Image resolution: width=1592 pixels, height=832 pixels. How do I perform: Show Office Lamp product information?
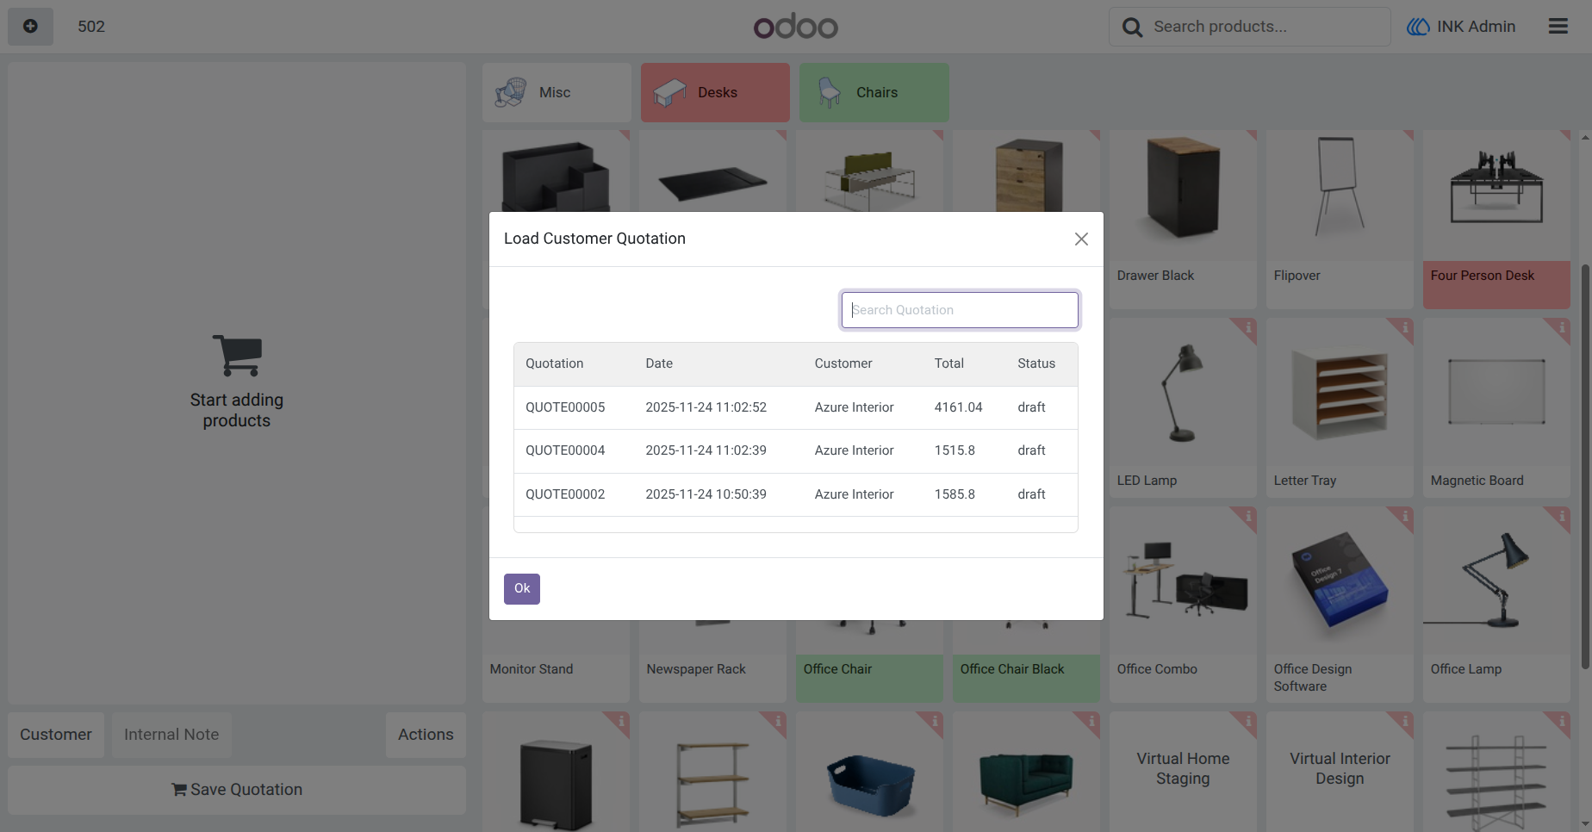(x=1562, y=516)
